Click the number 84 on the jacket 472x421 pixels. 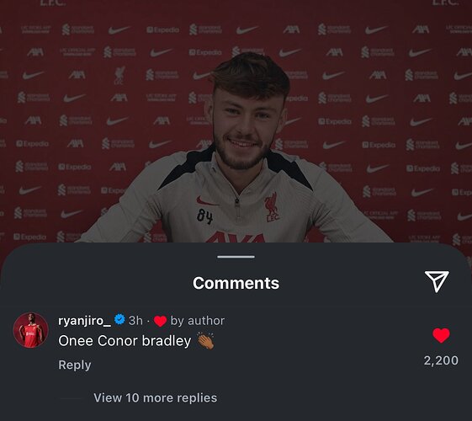pos(205,216)
